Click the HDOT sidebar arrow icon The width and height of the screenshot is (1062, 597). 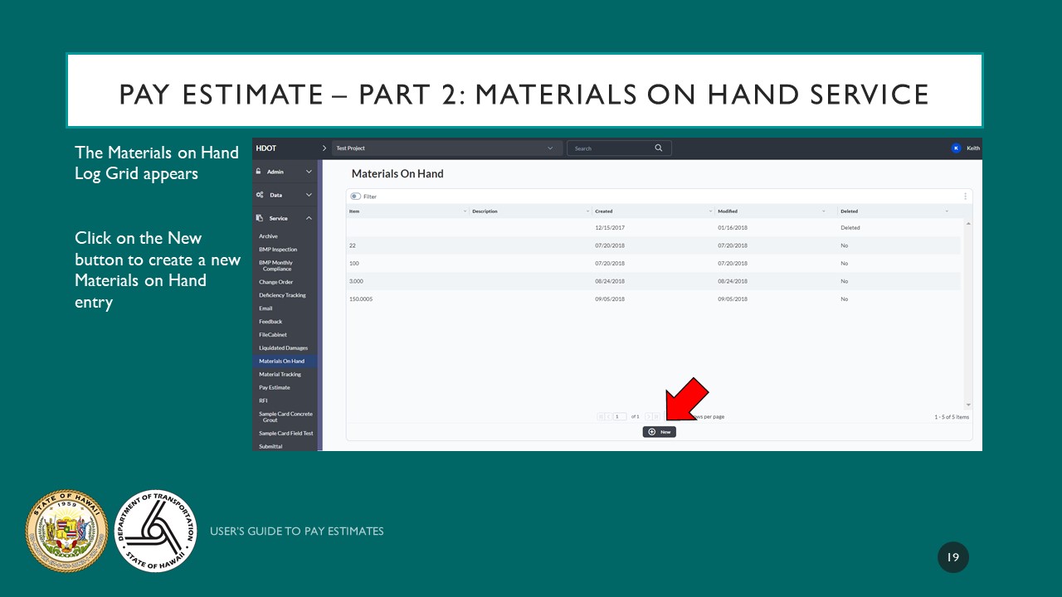click(x=324, y=148)
